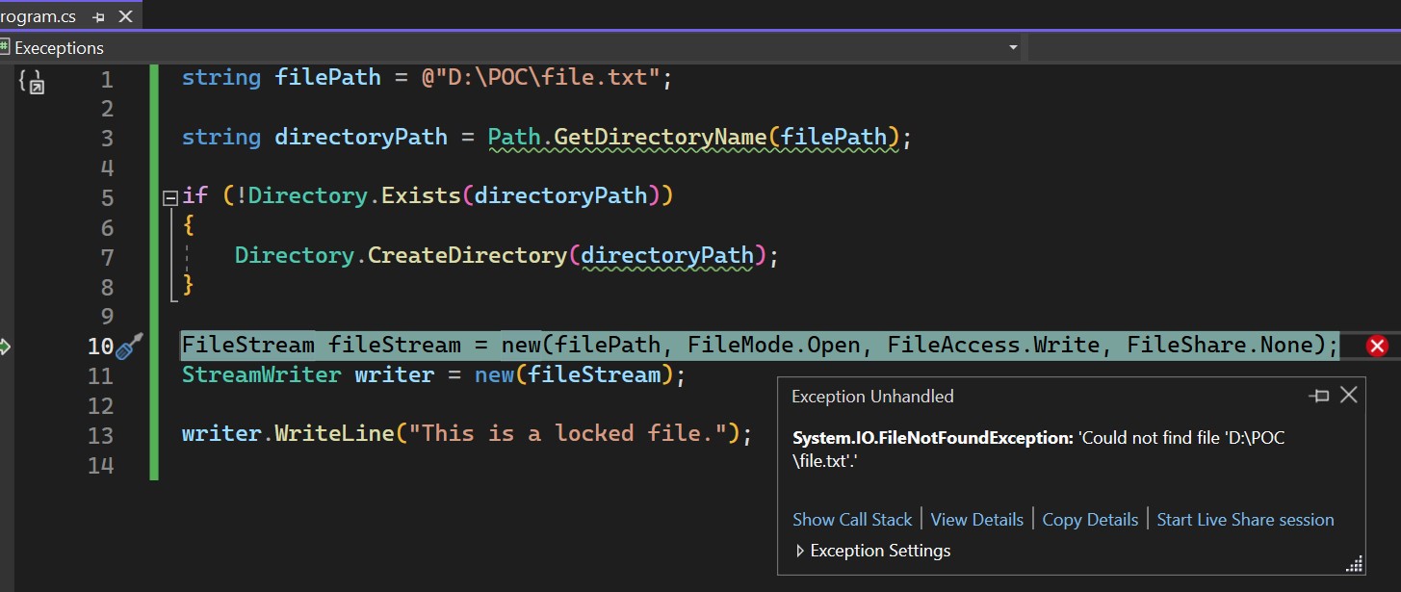
Task: Click Copy Details in exception popup
Action: (1090, 520)
